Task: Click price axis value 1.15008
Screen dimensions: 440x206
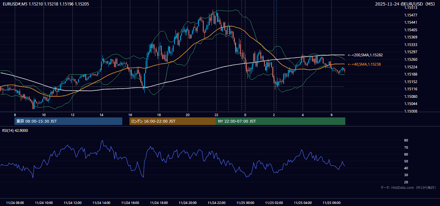Action: click(411, 111)
